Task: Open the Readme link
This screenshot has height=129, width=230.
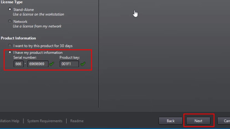Action: [77, 121]
